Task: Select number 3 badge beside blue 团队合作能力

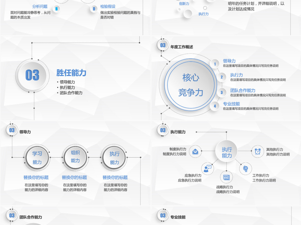Action: pos(221,92)
